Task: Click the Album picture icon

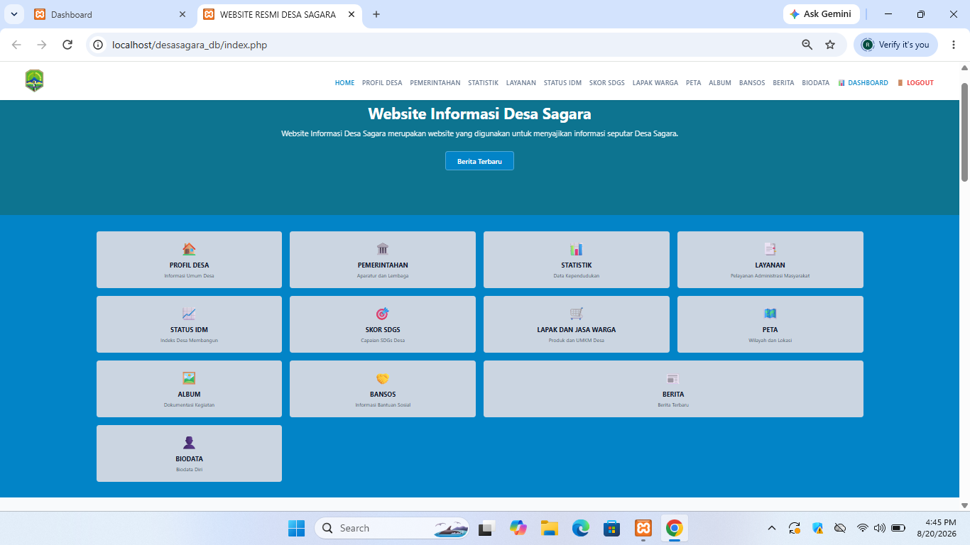Action: click(189, 378)
